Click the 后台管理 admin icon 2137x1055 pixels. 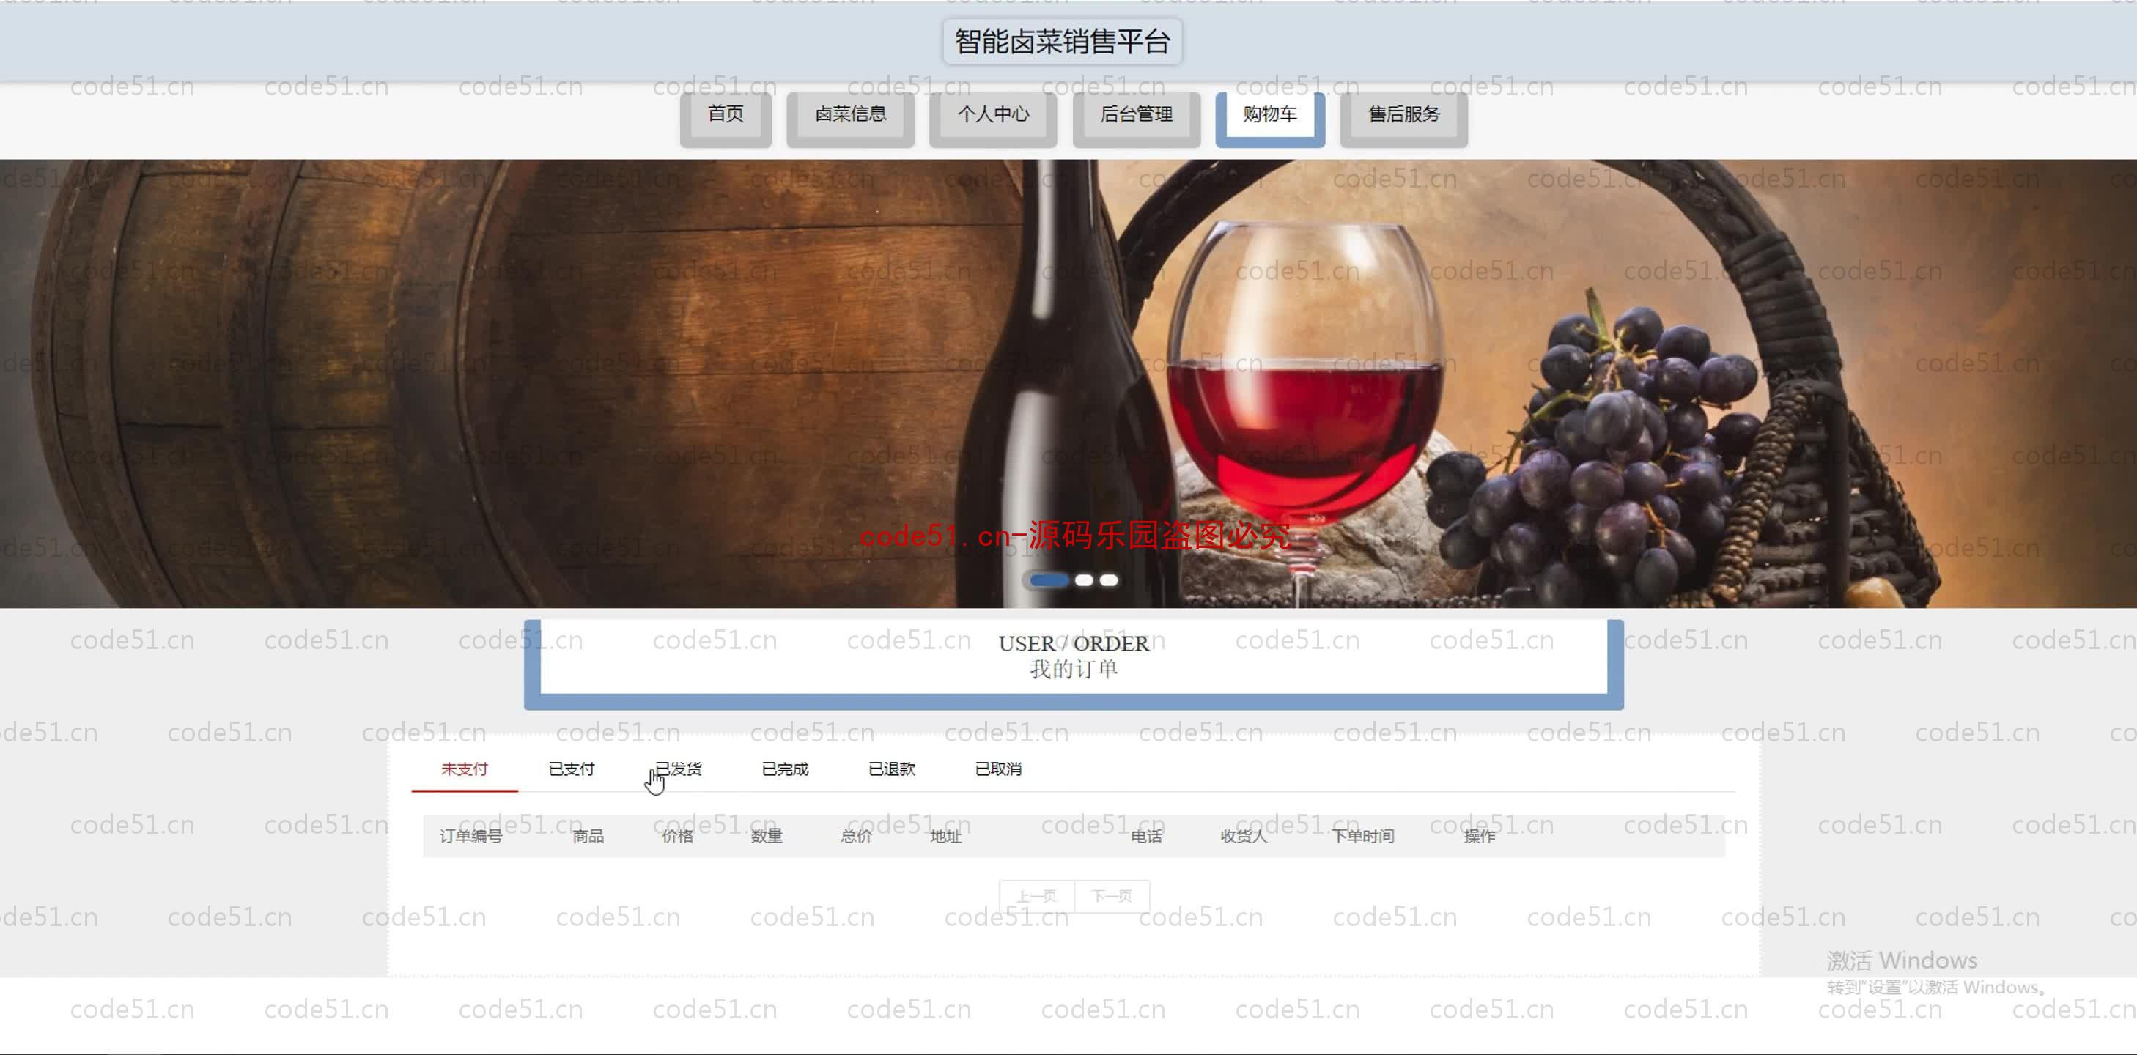pyautogui.click(x=1137, y=114)
